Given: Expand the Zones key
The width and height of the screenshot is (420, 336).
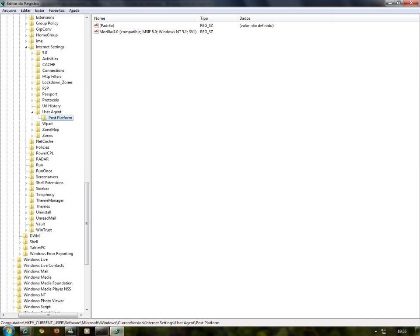Looking at the screenshot, I should tap(32, 136).
